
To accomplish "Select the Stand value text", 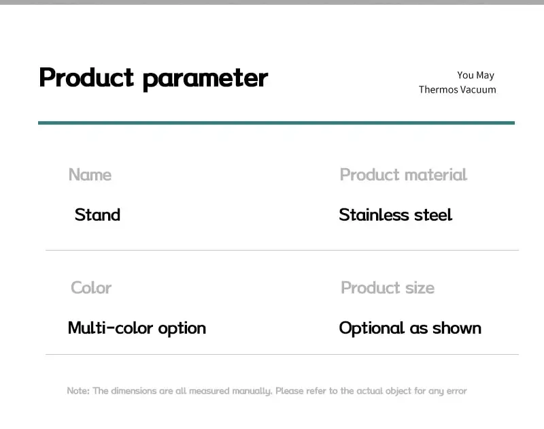I will (x=97, y=214).
